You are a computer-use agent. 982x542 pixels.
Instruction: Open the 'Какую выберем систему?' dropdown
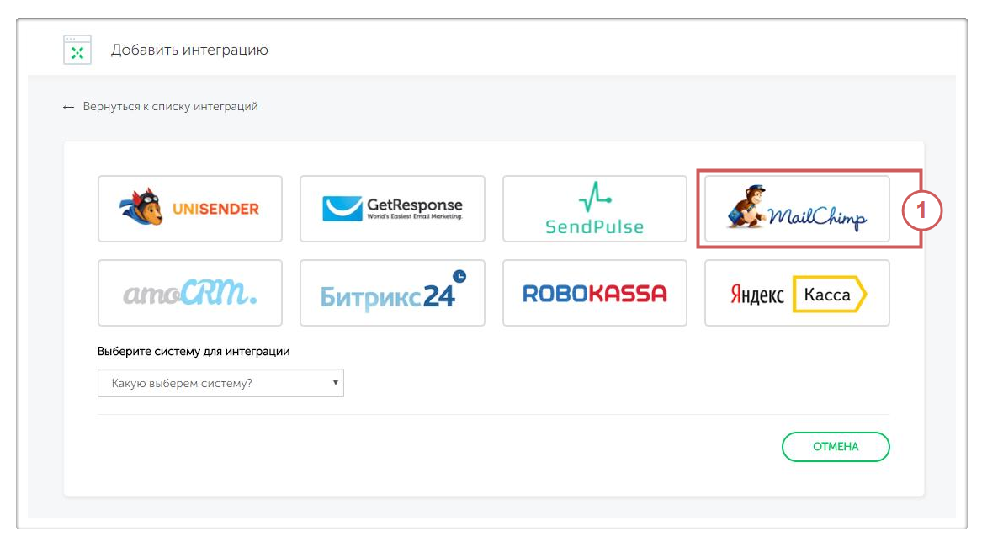tap(220, 384)
